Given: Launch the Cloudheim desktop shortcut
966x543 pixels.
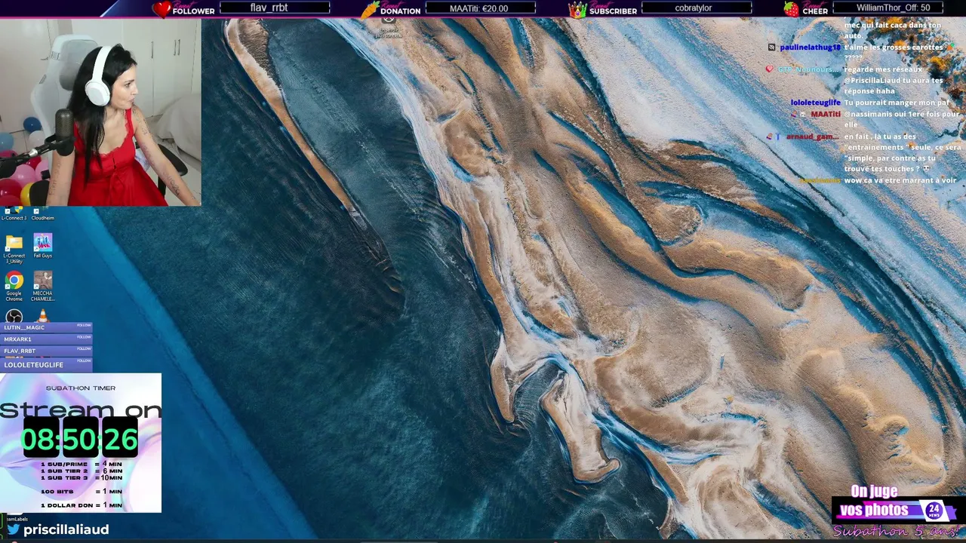Looking at the screenshot, I should [x=42, y=213].
